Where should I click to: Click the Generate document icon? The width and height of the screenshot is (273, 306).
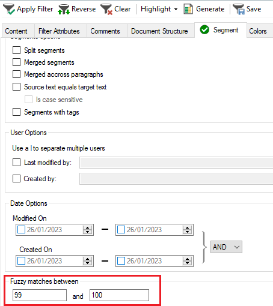(x=188, y=9)
